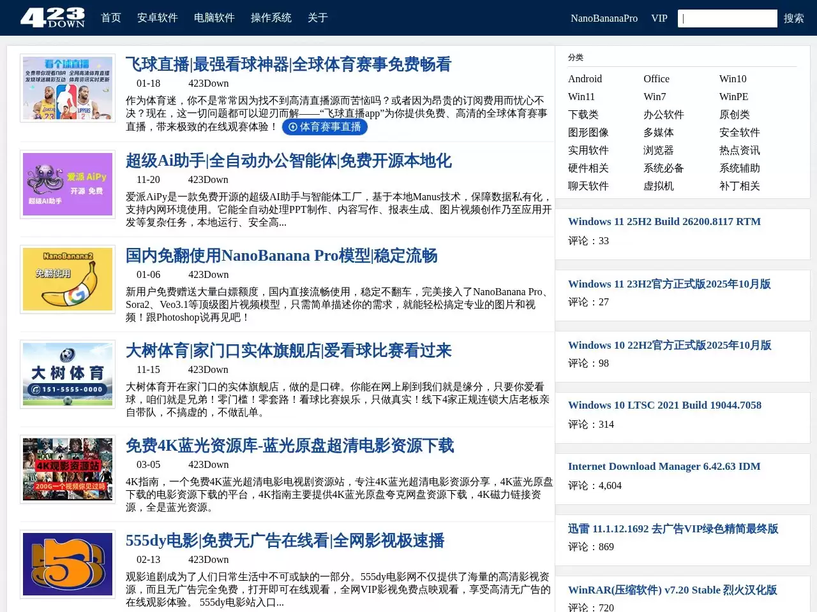The width and height of the screenshot is (817, 612).
Task: Open the 系统必备 category
Action: (664, 168)
